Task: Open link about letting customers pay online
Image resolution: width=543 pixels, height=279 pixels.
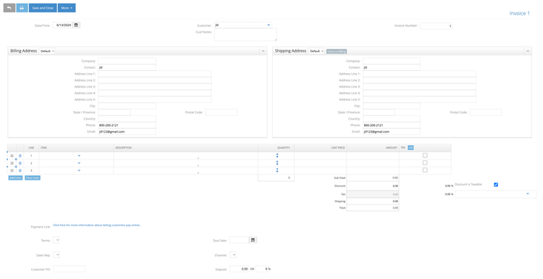Action: click(x=96, y=225)
